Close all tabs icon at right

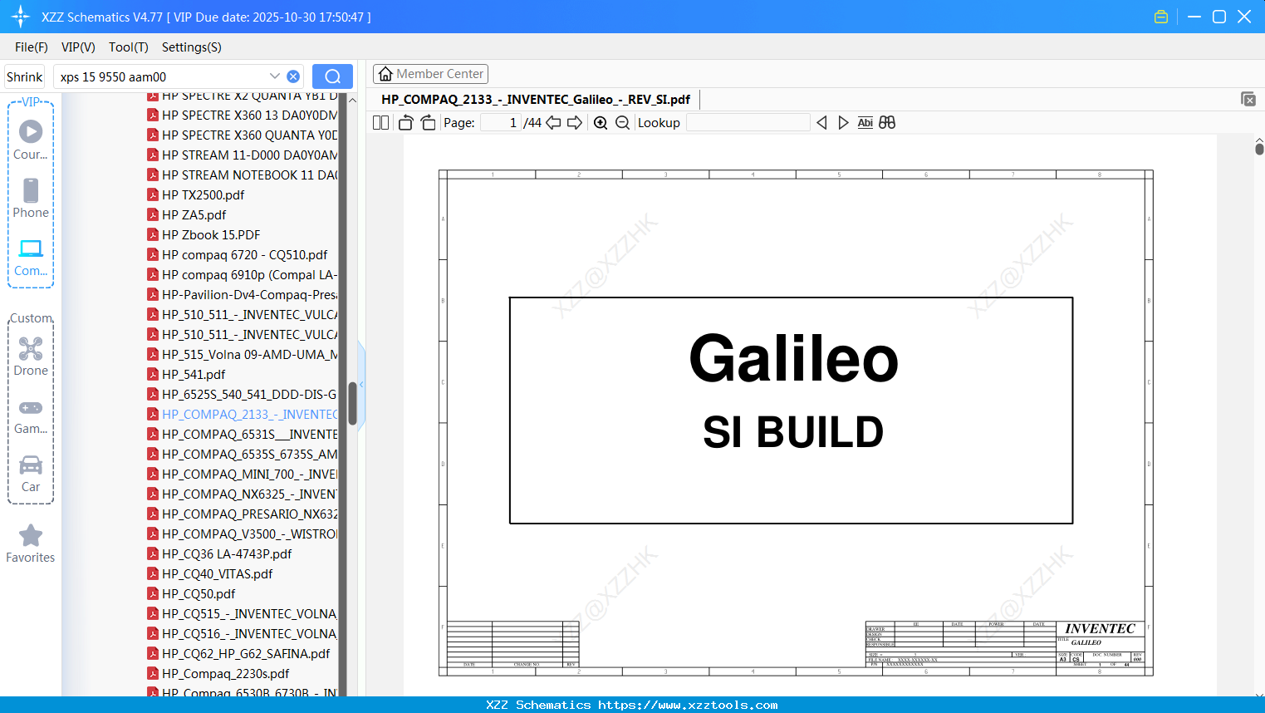1248,99
